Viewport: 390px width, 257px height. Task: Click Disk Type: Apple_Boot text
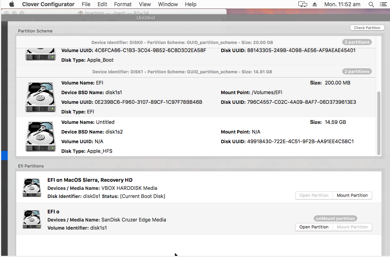87,60
